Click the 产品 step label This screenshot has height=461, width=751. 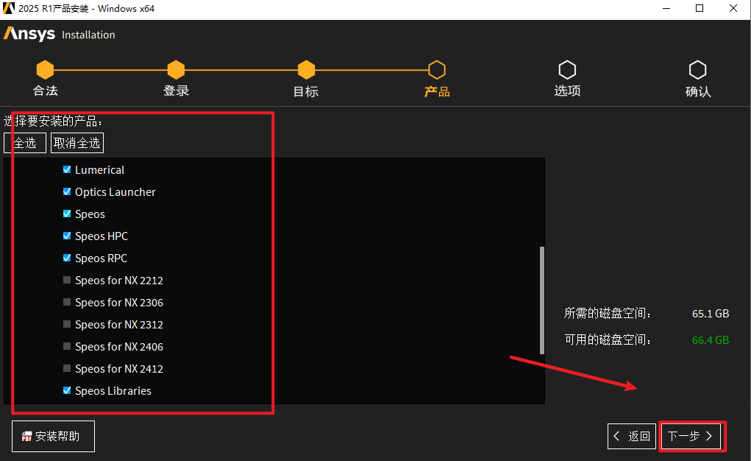pos(437,91)
